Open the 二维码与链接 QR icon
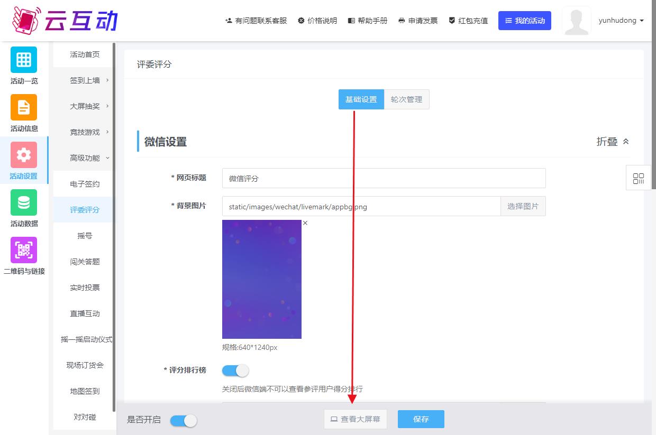The width and height of the screenshot is (656, 435). [24, 250]
